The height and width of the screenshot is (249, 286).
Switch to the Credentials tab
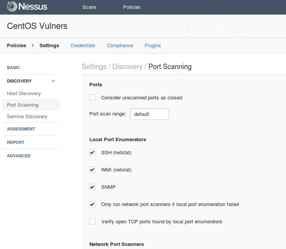pos(83,45)
